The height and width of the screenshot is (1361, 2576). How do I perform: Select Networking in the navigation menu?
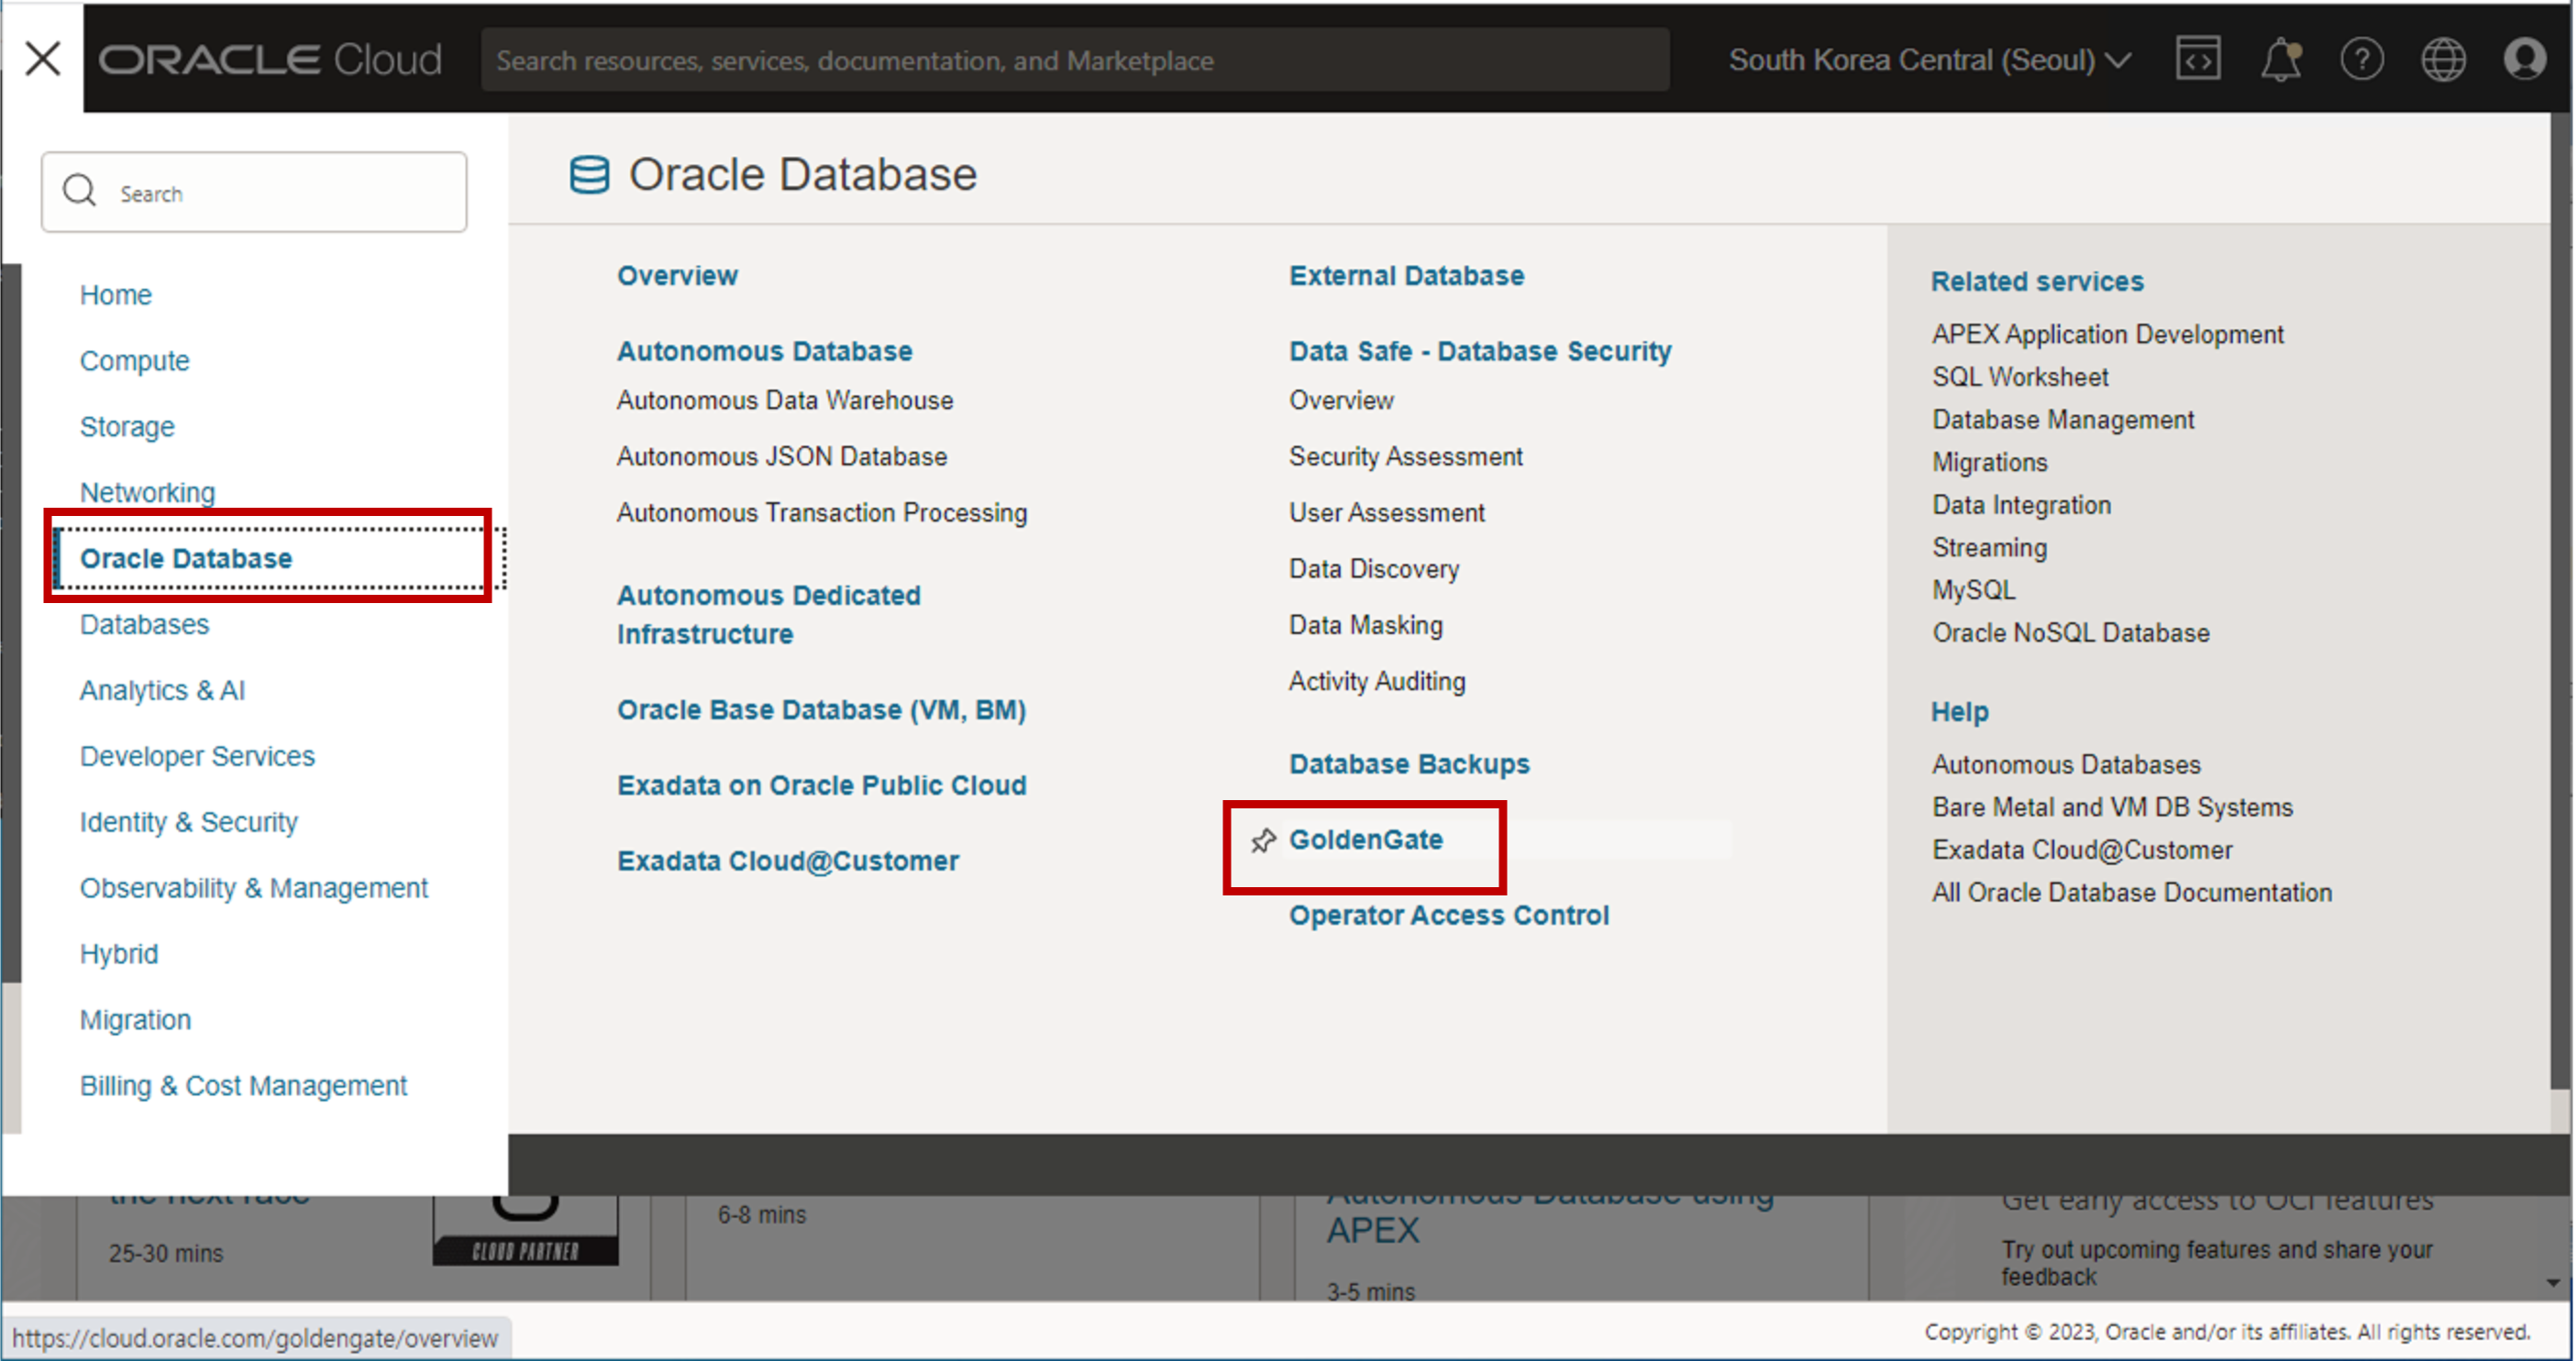(147, 491)
